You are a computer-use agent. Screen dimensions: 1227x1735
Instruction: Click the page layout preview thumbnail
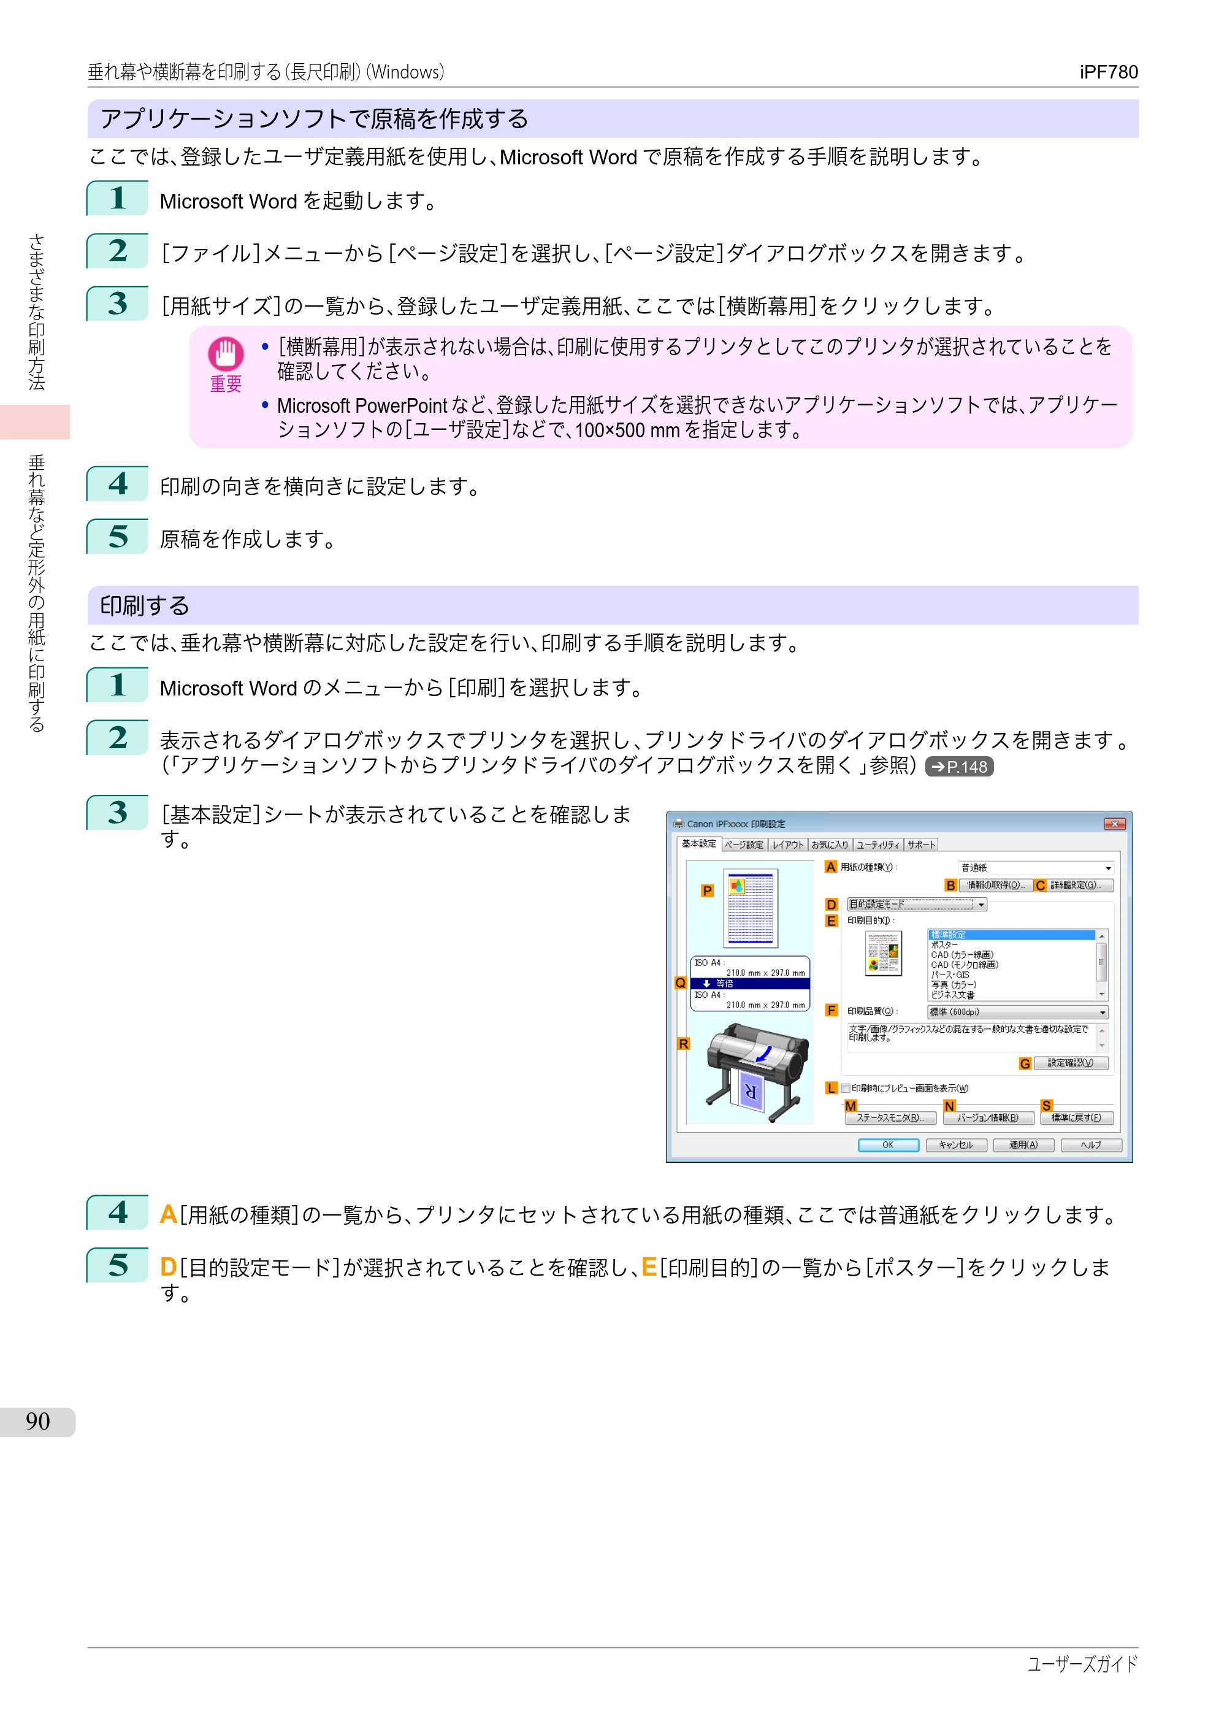[x=751, y=908]
